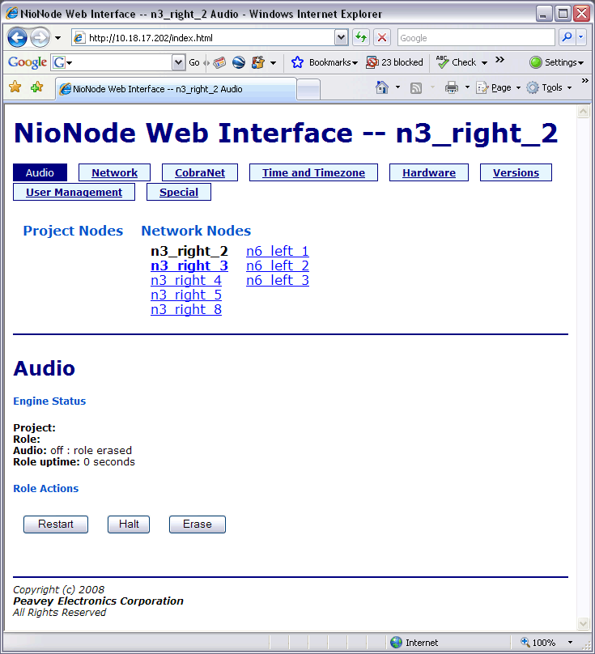This screenshot has height=654, width=595.
Task: Open the recent pages dropdown beside Forward
Action: point(58,38)
